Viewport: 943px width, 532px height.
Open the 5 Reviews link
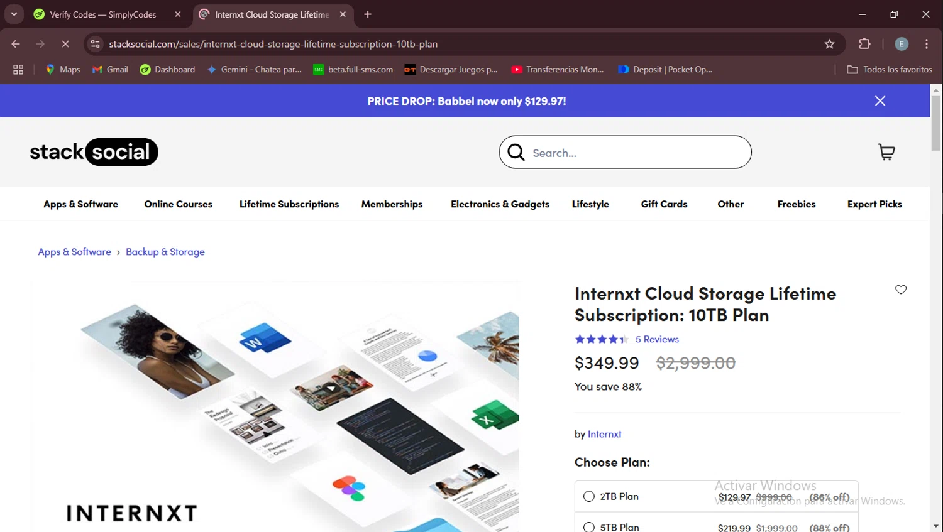click(657, 339)
